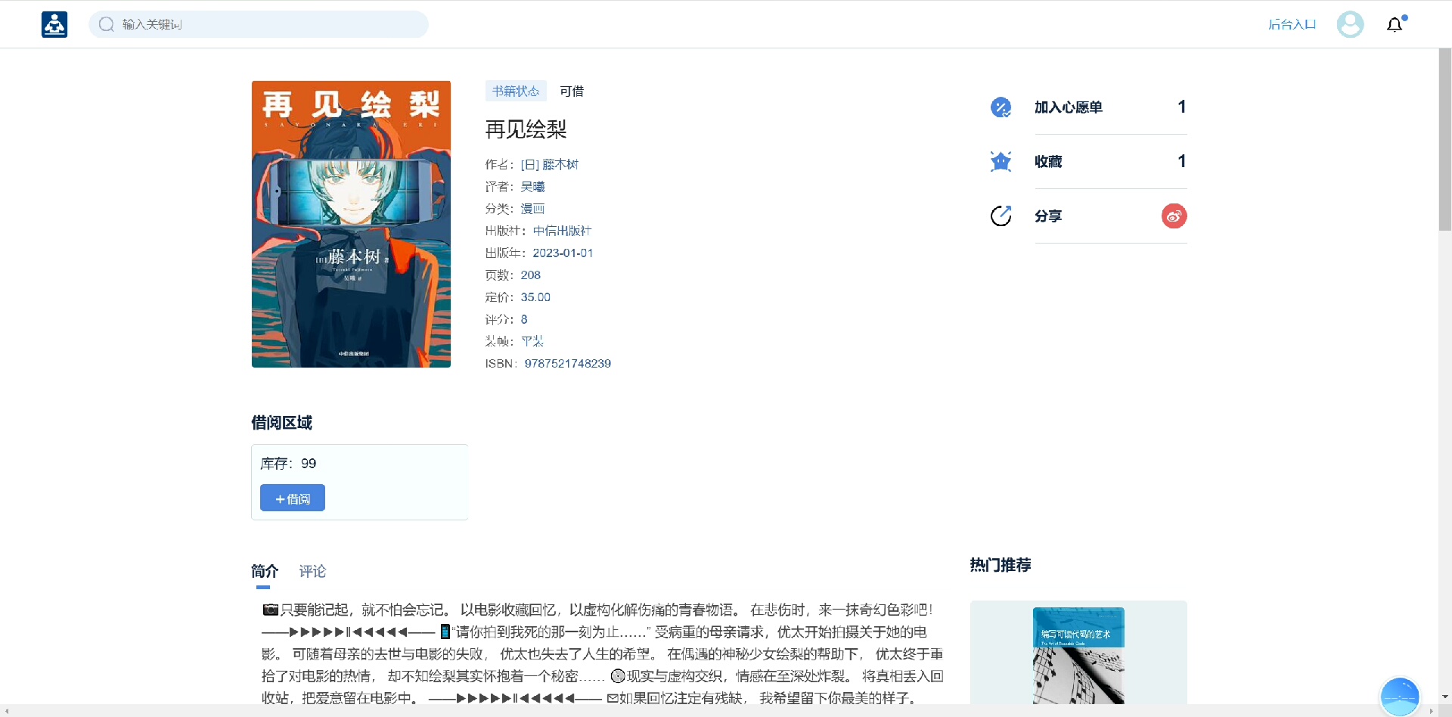Screen dimensions: 1452x717
Task: Click the page count value 208
Action: point(530,275)
